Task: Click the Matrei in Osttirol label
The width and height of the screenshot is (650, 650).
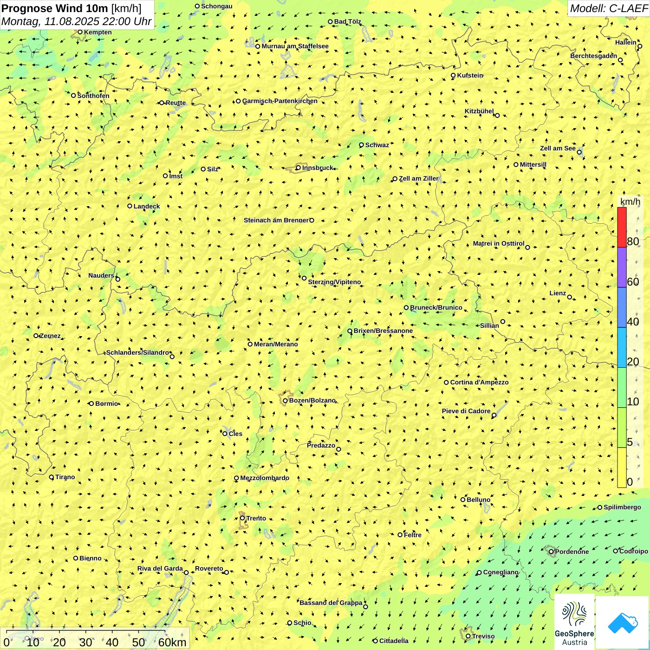Action: pyautogui.click(x=499, y=243)
